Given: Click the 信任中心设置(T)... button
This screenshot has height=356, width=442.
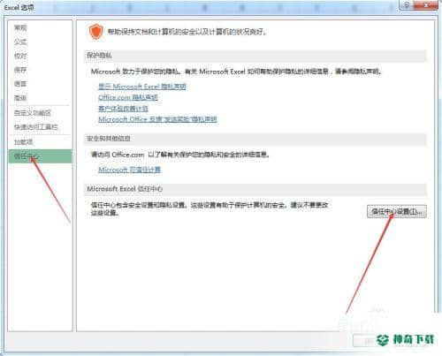Looking at the screenshot, I should (397, 211).
